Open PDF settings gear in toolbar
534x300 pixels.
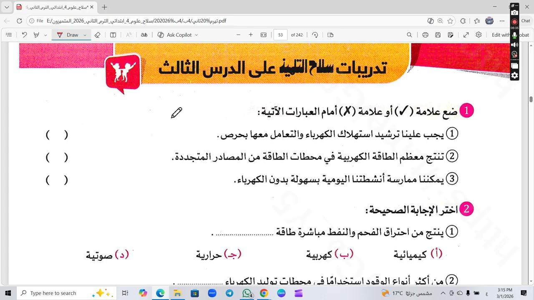click(x=479, y=35)
